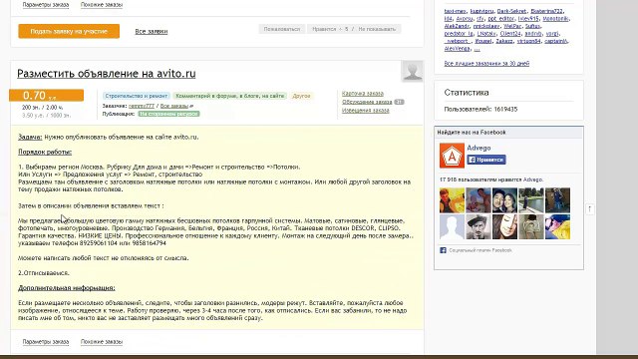Open 'Извещения заказа' link
Image resolution: width=638 pixels, height=359 pixels.
pyautogui.click(x=366, y=111)
